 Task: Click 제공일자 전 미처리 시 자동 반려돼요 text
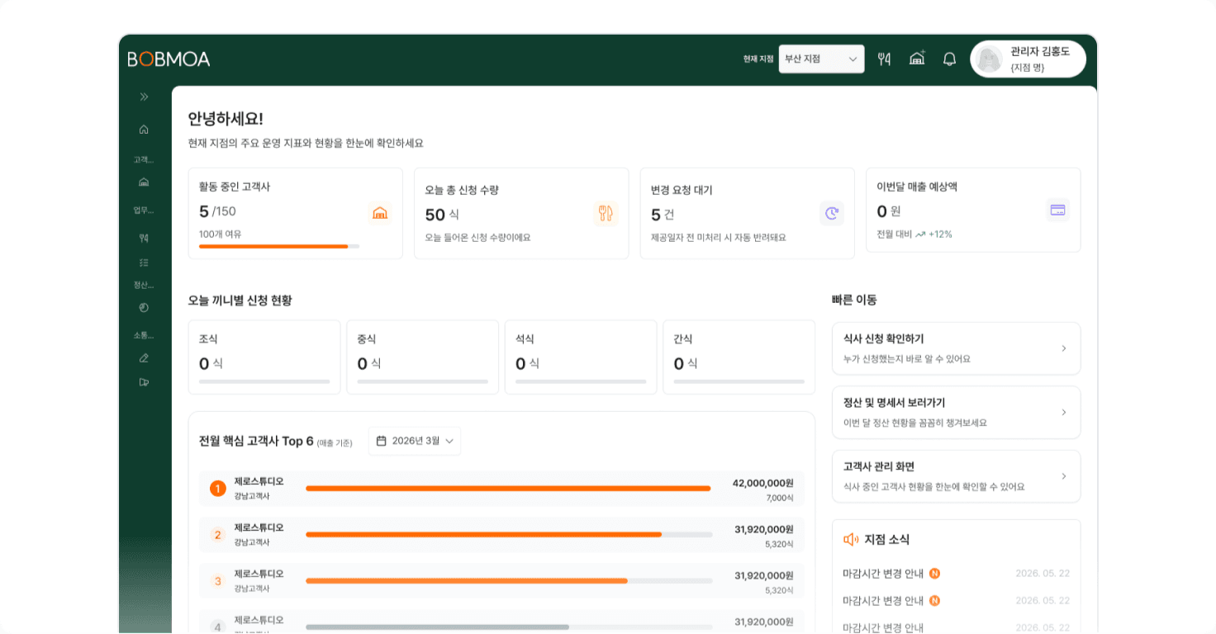click(719, 238)
